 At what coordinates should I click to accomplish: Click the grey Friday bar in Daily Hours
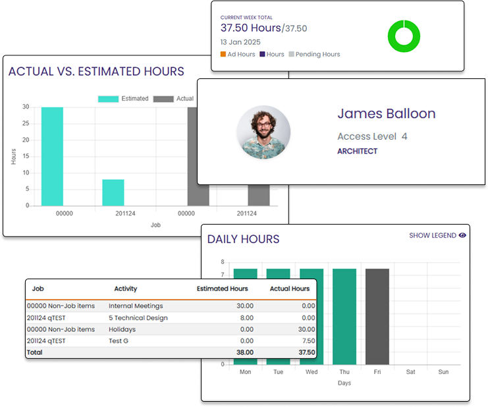coord(377,316)
